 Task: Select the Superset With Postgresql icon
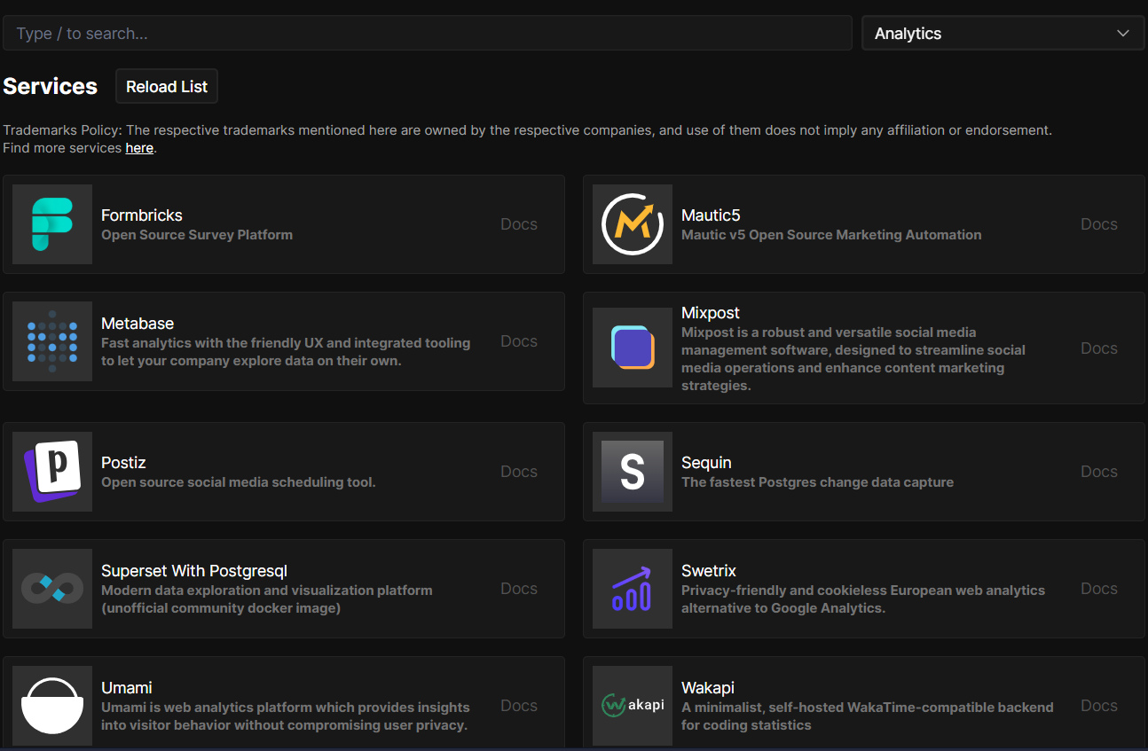[51, 588]
